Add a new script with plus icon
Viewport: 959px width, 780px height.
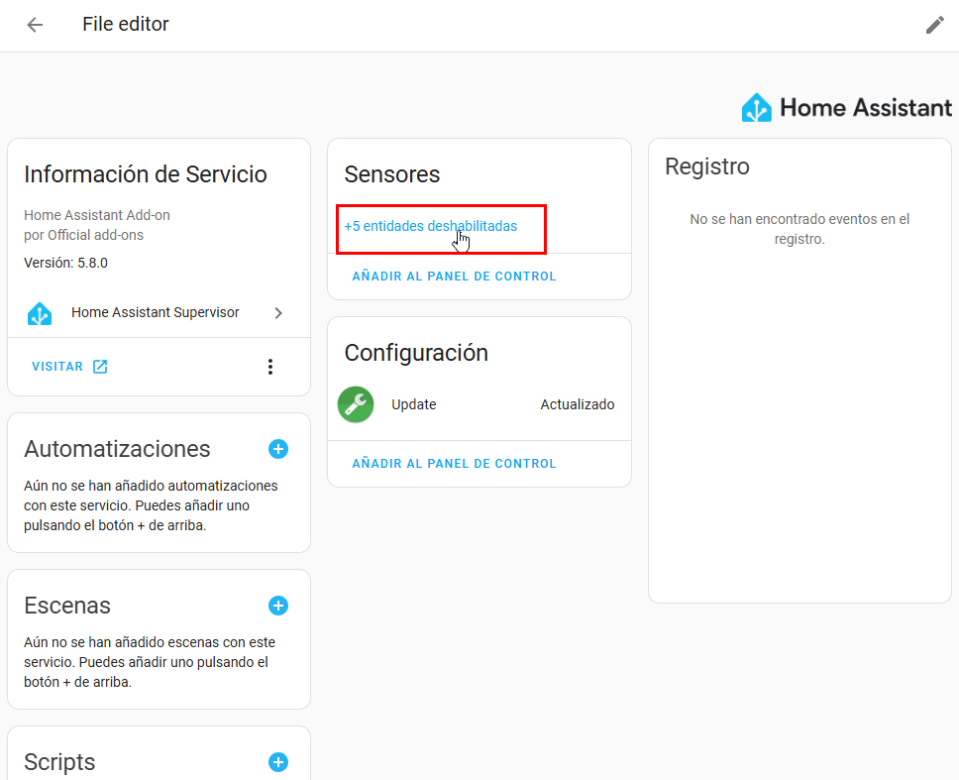point(278,762)
